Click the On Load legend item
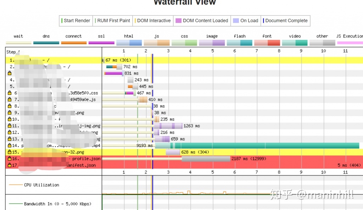This screenshot has height=210, width=363. coord(246,21)
